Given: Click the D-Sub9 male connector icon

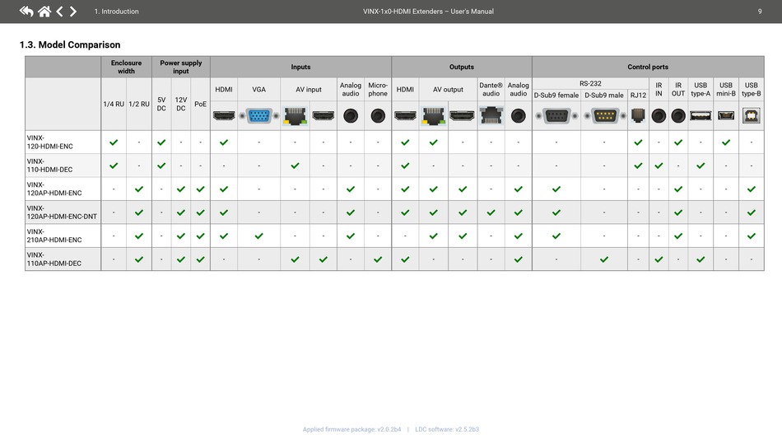Looking at the screenshot, I should pyautogui.click(x=604, y=116).
